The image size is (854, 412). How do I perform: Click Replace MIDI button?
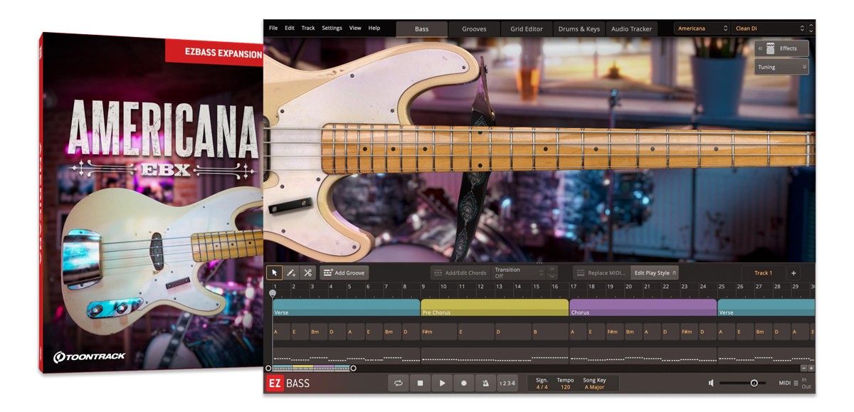[x=601, y=273]
